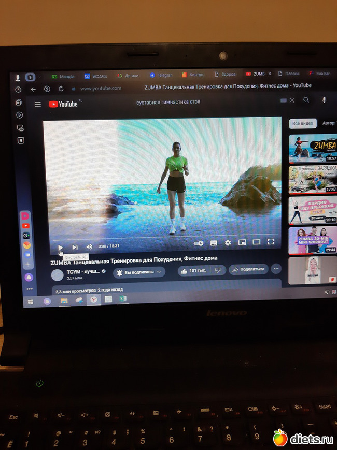Viewport: 337px width, 450px height.
Task: Start voice search with microphone
Action: tap(324, 100)
